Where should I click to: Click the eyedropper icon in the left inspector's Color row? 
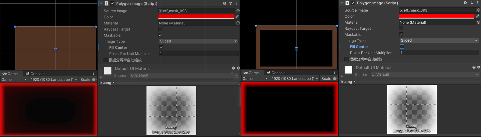click(237, 17)
